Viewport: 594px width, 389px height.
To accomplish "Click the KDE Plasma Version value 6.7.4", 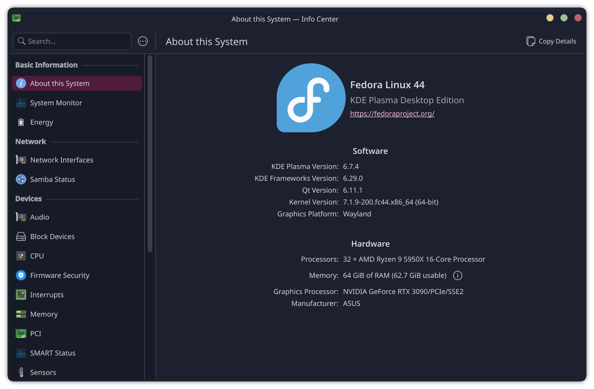I will (x=351, y=166).
